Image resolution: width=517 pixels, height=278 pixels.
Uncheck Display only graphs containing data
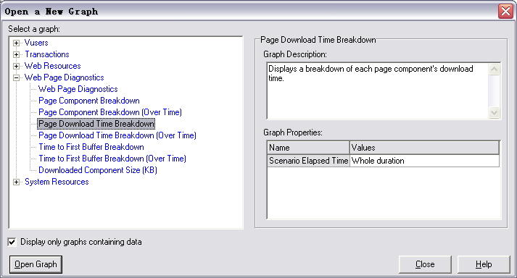(x=12, y=242)
